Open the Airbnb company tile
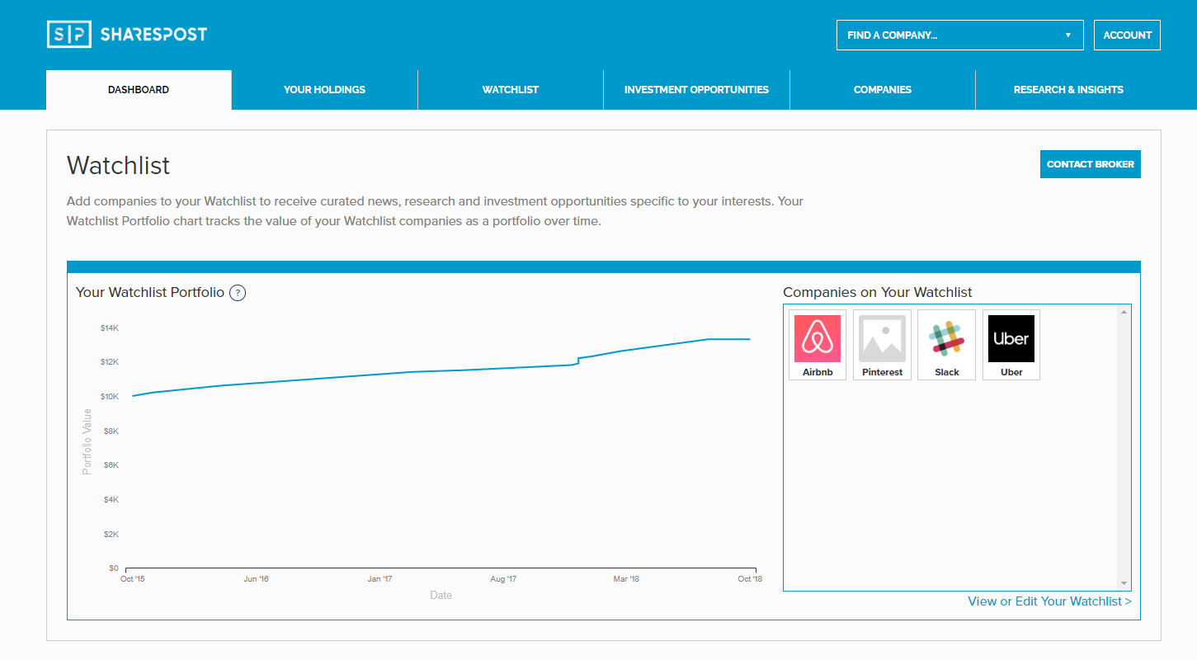This screenshot has height=660, width=1197. tap(818, 345)
